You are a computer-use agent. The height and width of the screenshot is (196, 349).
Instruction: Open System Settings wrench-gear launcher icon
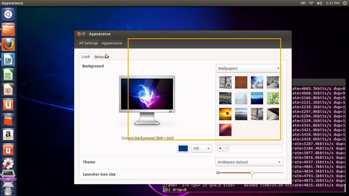point(8,164)
